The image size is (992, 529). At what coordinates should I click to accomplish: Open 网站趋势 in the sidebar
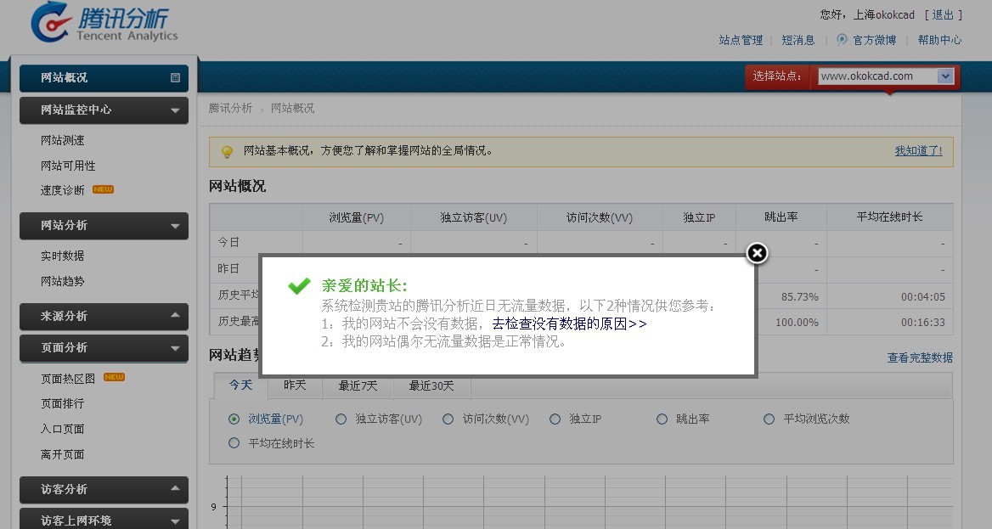click(x=63, y=281)
